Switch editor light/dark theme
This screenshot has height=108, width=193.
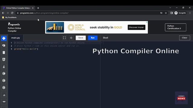pyautogui.click(x=71, y=38)
